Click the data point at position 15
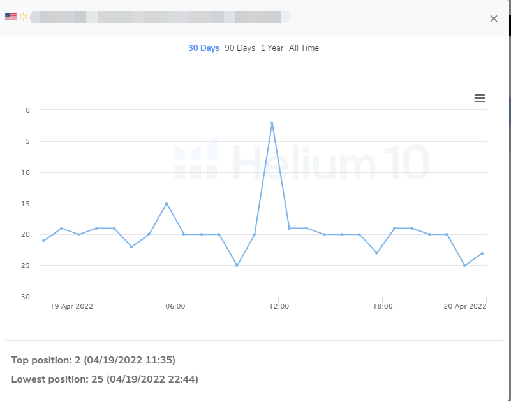Screen dimensions: 511x401 167,204
